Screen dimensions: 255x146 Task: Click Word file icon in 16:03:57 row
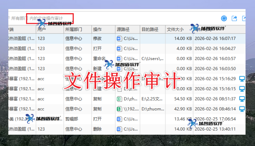[119, 59]
